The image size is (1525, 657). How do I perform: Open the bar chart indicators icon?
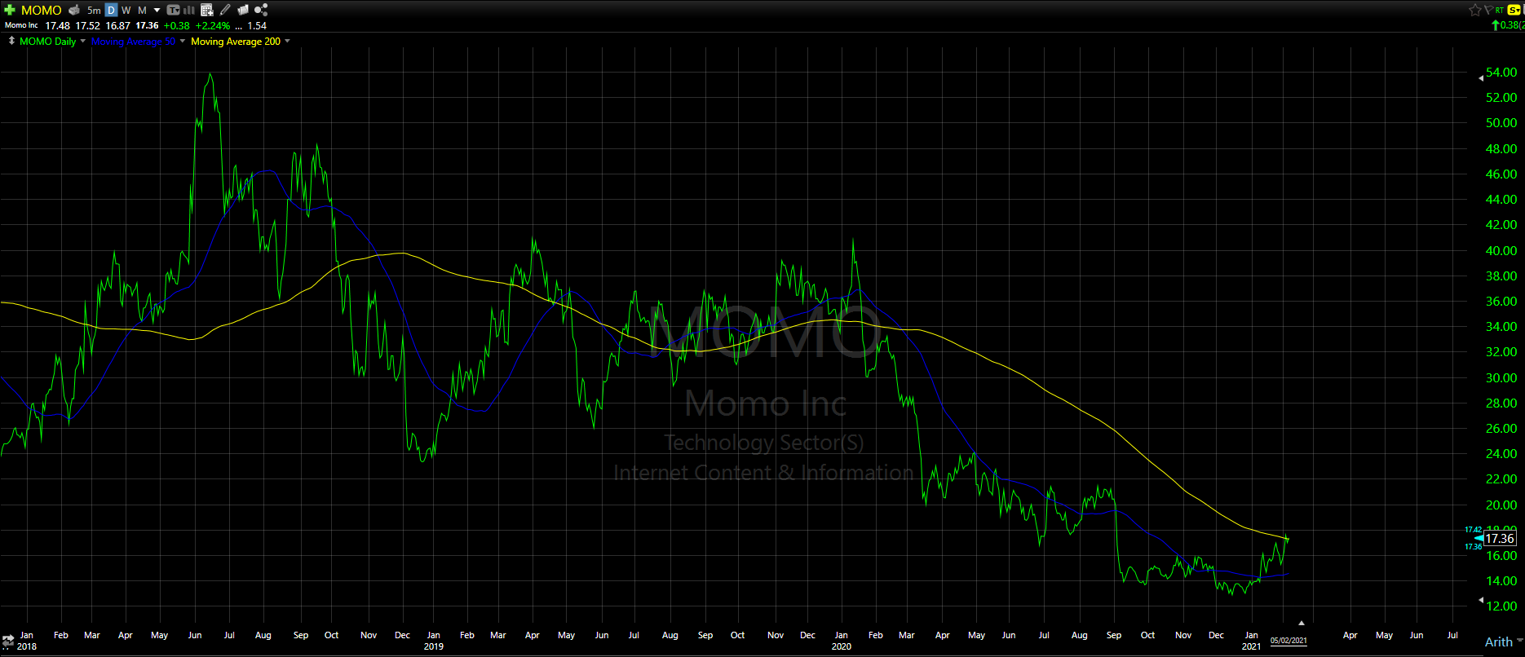coord(189,10)
